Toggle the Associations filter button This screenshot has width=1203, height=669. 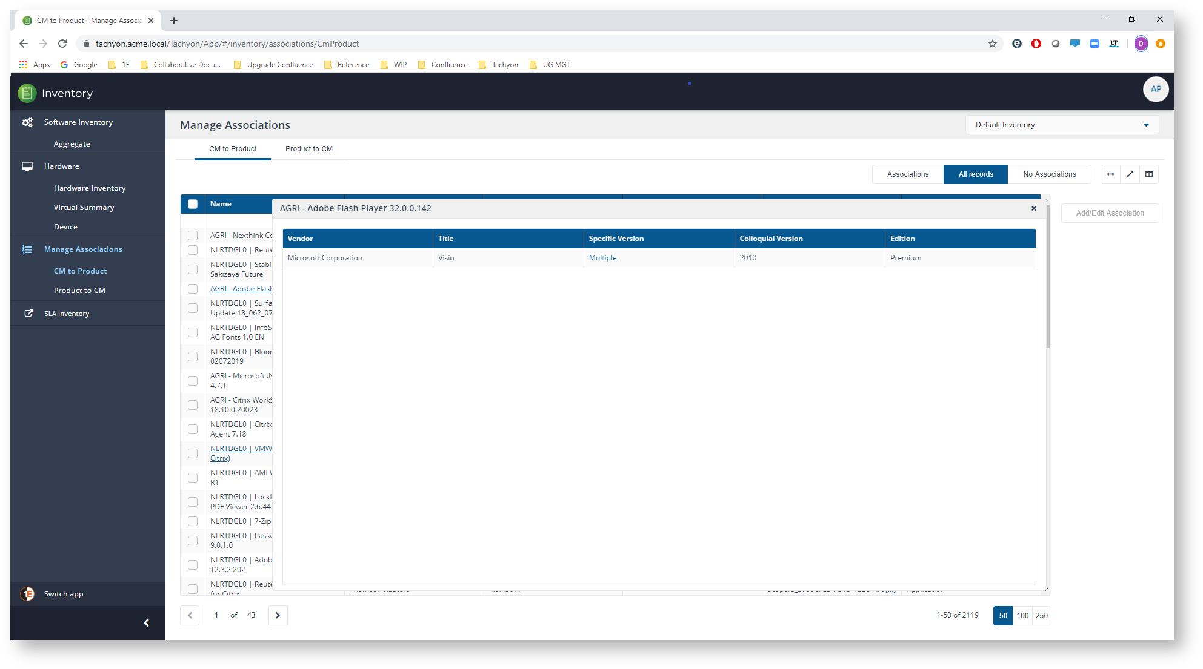tap(908, 174)
